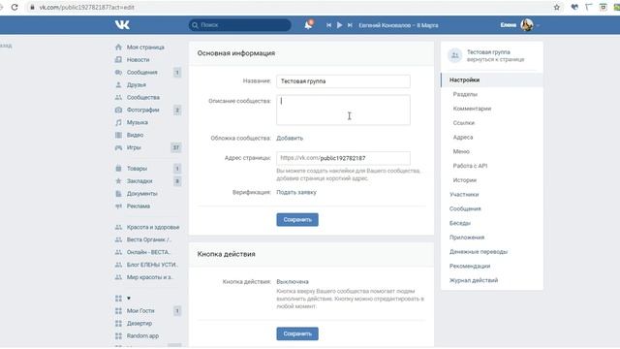Open Мир красоты community shortcut
Screen dimensions: 620x349
(150, 277)
